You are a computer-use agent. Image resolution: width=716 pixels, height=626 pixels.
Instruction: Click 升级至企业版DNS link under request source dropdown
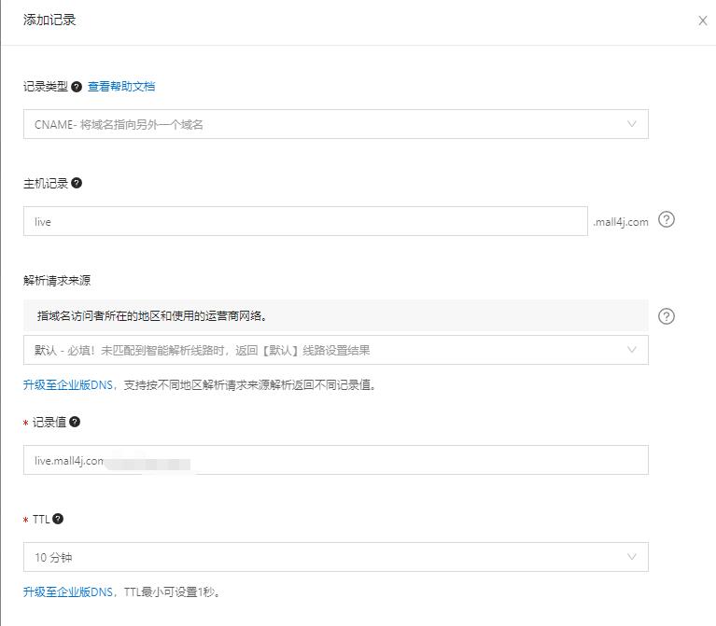(68, 384)
